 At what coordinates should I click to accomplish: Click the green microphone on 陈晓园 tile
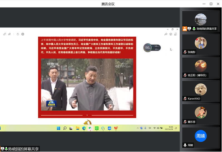[x=194, y=29]
